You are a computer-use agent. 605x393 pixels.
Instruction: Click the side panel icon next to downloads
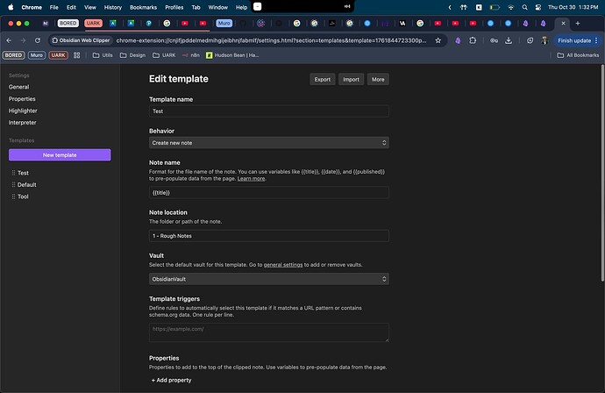(x=530, y=40)
